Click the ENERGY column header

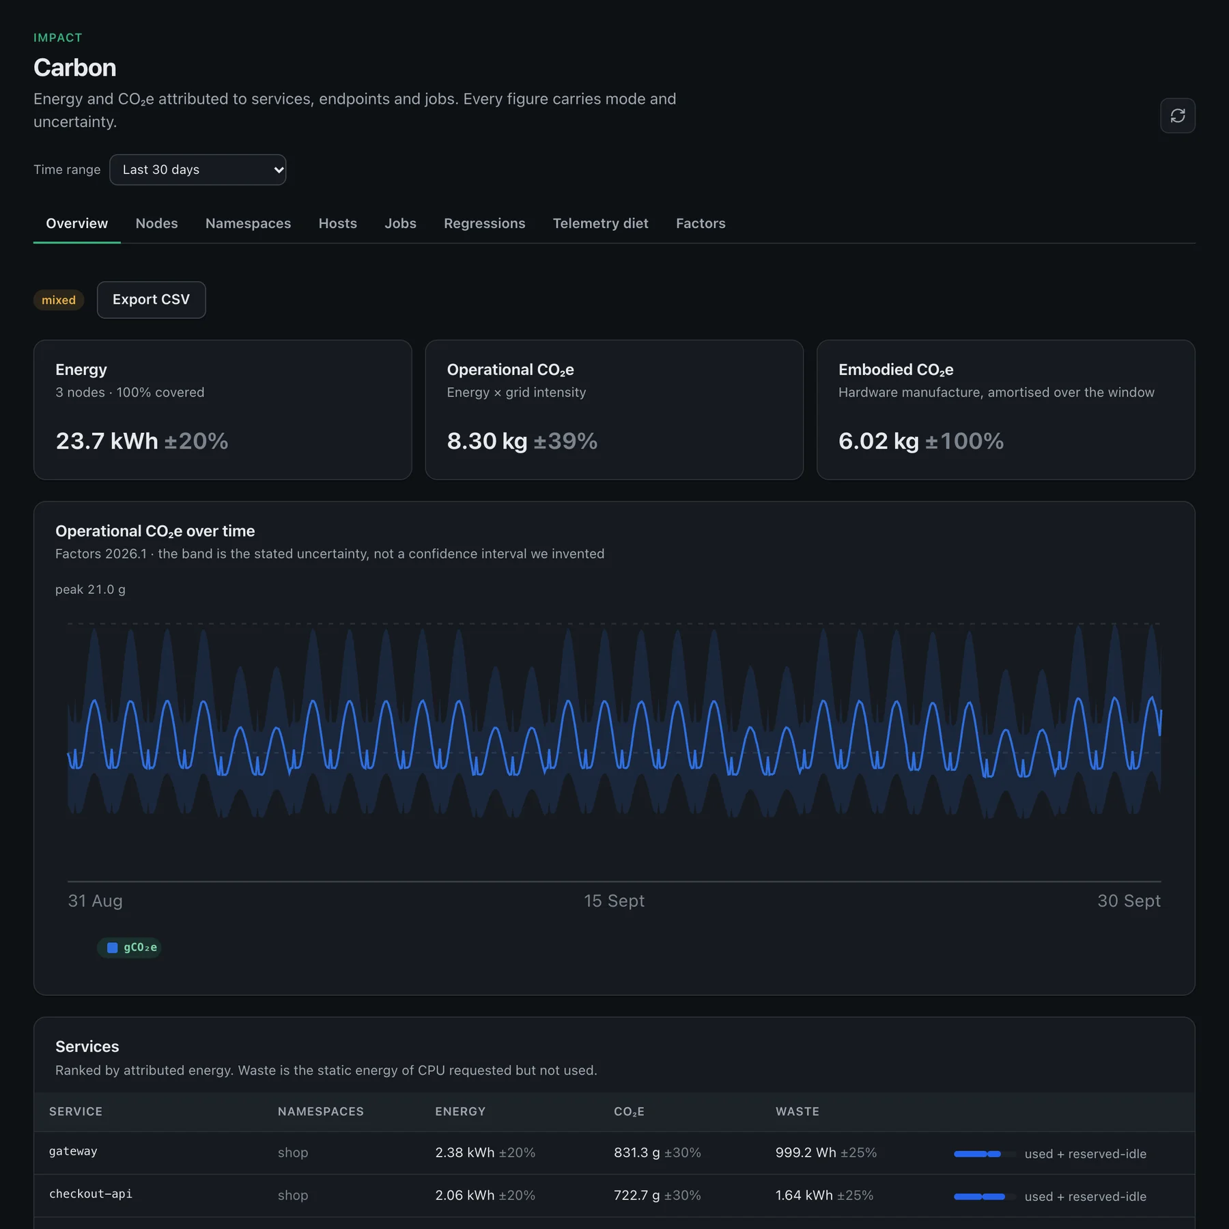(x=460, y=1112)
